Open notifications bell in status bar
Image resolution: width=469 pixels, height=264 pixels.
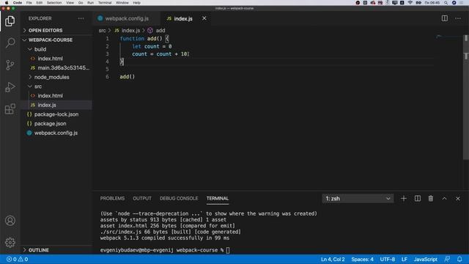[459, 259]
